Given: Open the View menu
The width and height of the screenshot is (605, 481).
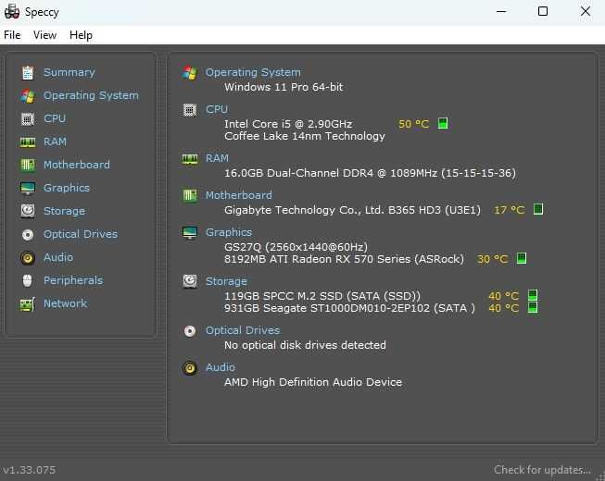Looking at the screenshot, I should click(x=44, y=35).
